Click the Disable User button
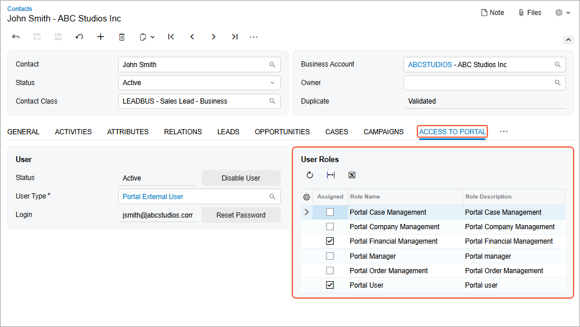Image resolution: width=580 pixels, height=327 pixels. tap(241, 178)
